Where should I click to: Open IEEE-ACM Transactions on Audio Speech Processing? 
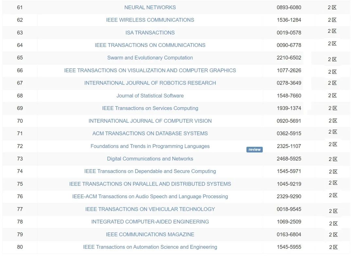click(x=150, y=197)
